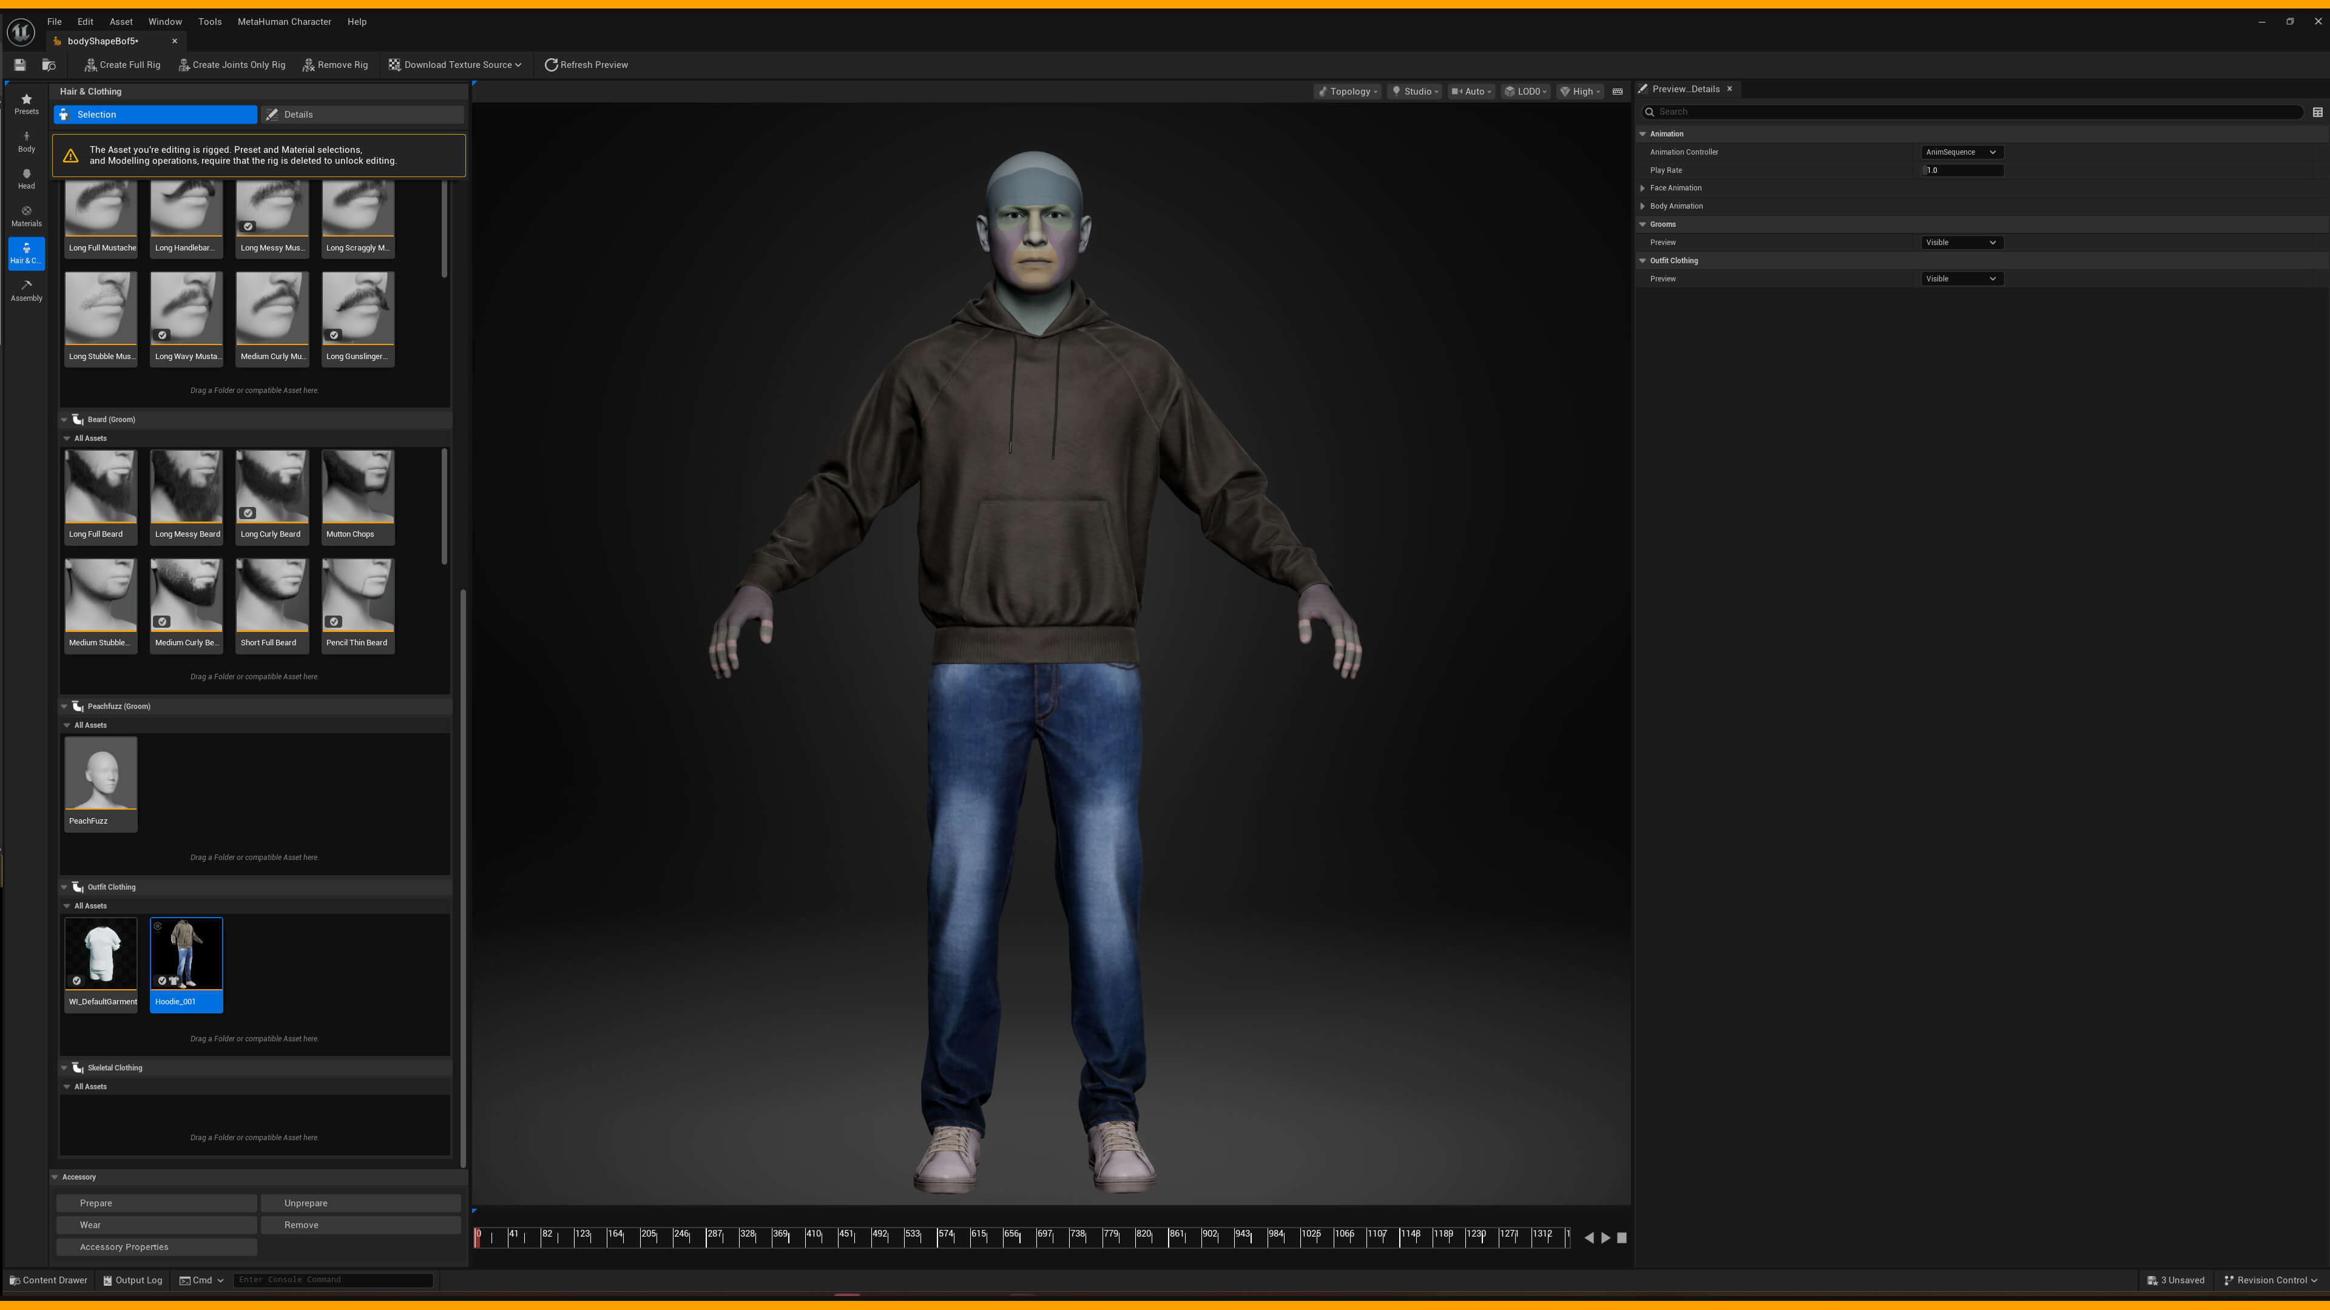Open the Presets sidebar panel
Viewport: 2330px width, 1310px height.
click(x=26, y=104)
